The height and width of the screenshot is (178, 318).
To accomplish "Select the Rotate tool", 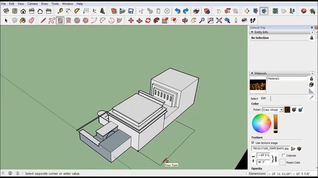I will point(148,20).
